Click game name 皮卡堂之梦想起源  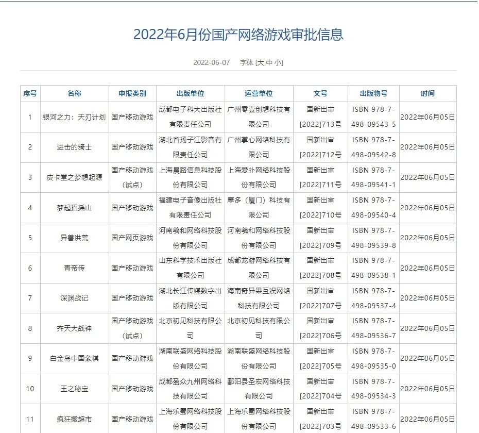point(74,177)
